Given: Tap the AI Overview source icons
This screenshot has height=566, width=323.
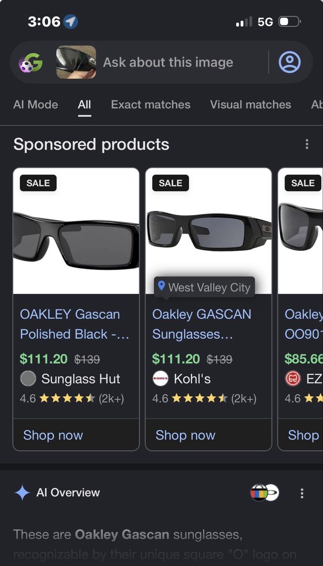Looking at the screenshot, I should [x=265, y=493].
